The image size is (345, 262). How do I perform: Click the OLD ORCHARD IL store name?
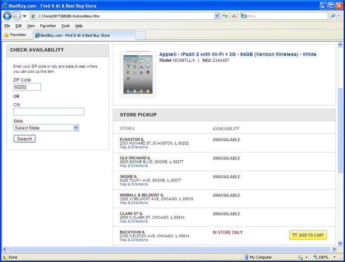tap(135, 158)
